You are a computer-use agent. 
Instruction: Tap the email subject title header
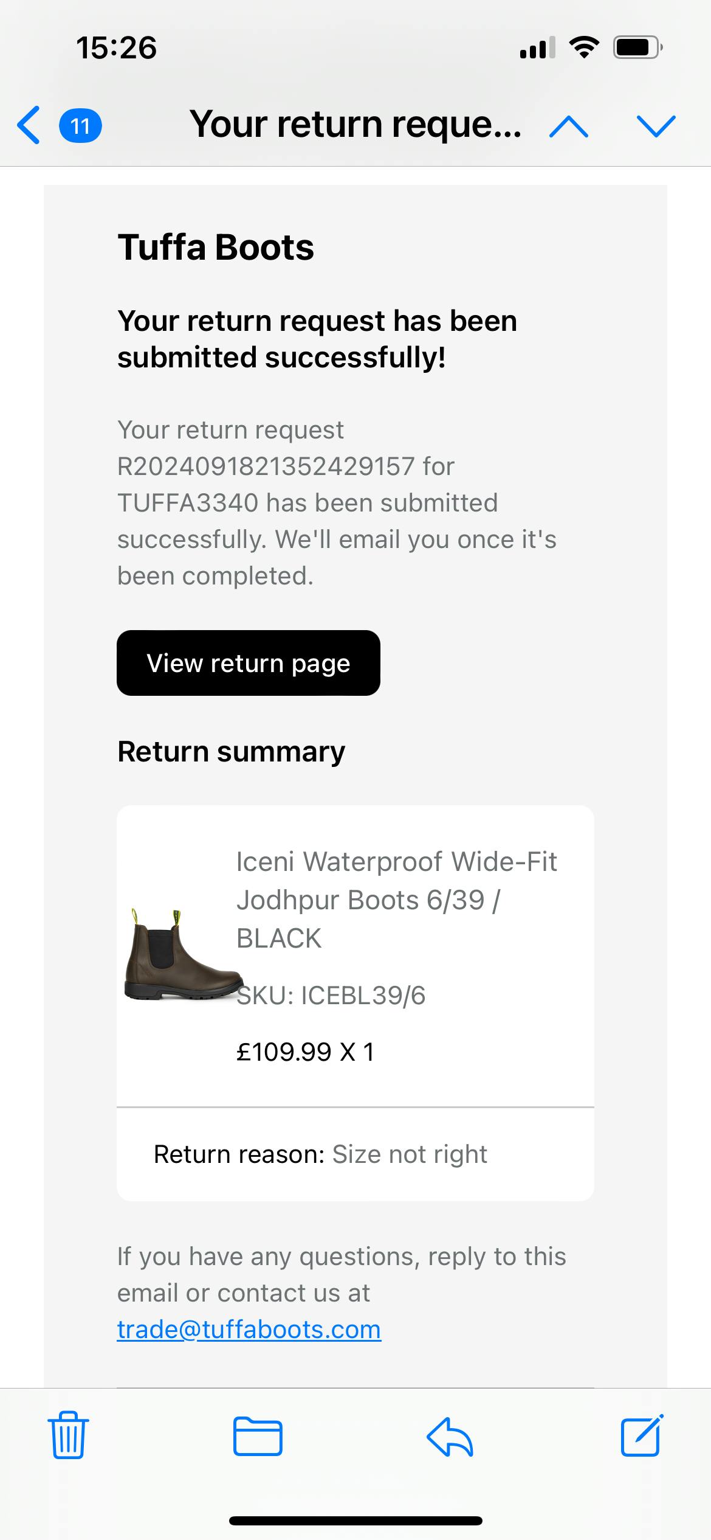pyautogui.click(x=355, y=125)
